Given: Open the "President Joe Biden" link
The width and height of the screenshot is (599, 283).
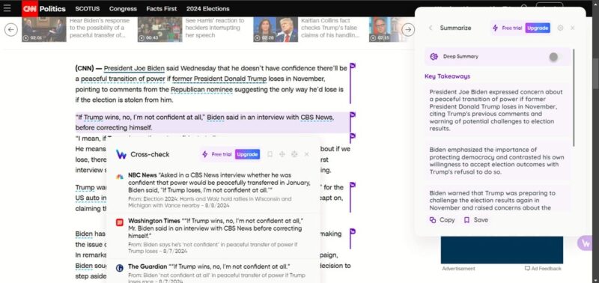Looking at the screenshot, I should coord(134,68).
